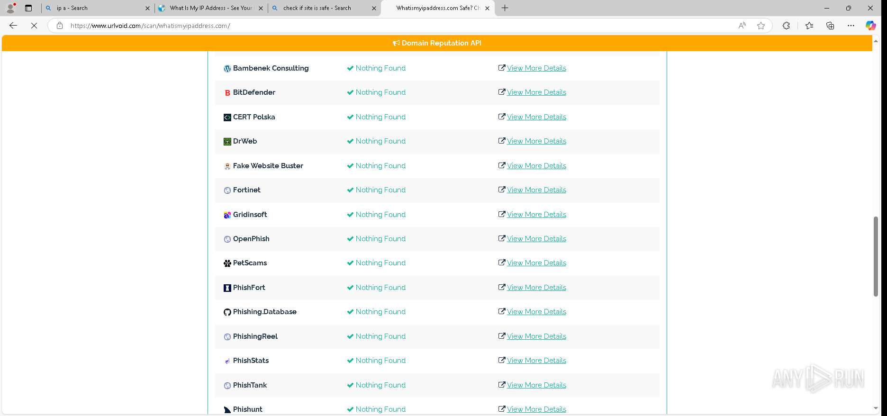Open Domain Reputation API banner
The image size is (887, 416).
click(437, 43)
